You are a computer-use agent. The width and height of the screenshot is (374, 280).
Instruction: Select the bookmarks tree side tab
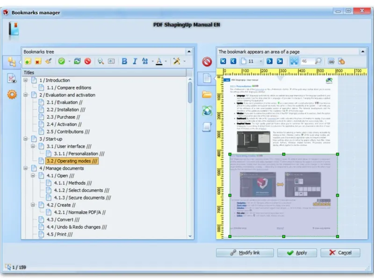pos(12,62)
